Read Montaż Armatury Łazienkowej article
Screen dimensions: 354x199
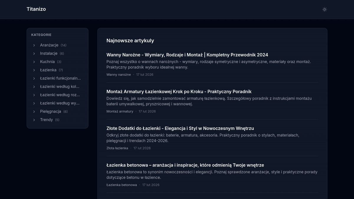179,92
